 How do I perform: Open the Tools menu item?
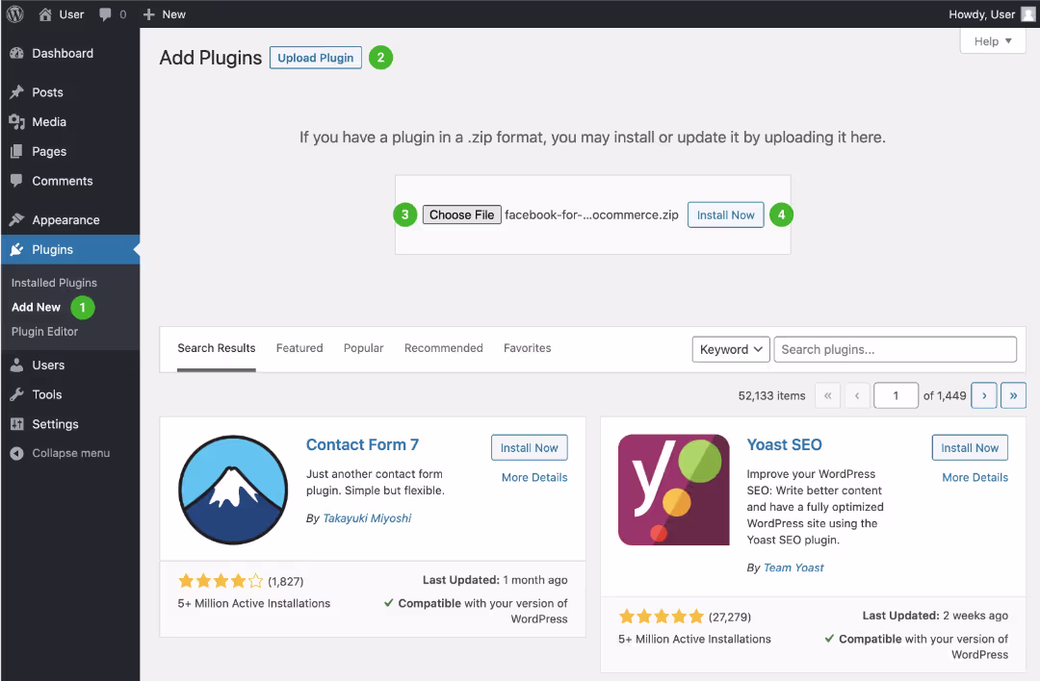[69, 394]
